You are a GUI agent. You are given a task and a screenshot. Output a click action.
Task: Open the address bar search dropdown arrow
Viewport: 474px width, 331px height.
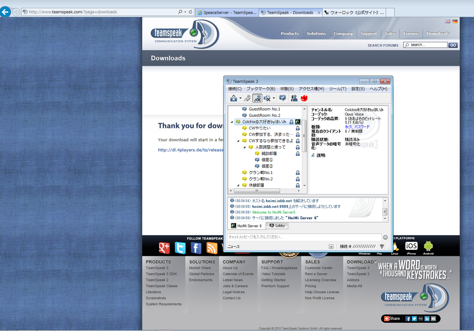(x=184, y=12)
